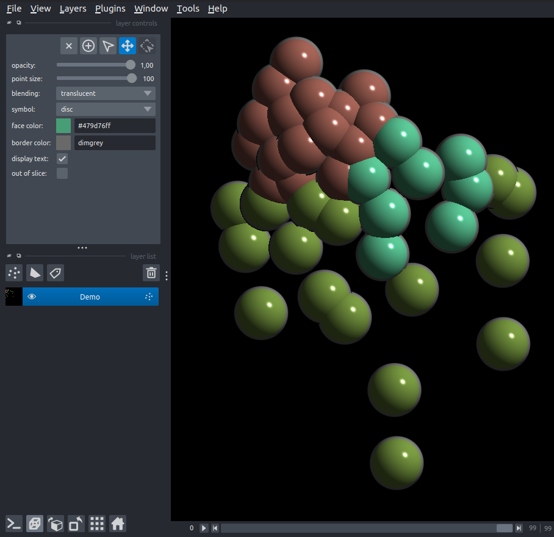Select the transform points tool
The image size is (554, 537).
tap(146, 46)
